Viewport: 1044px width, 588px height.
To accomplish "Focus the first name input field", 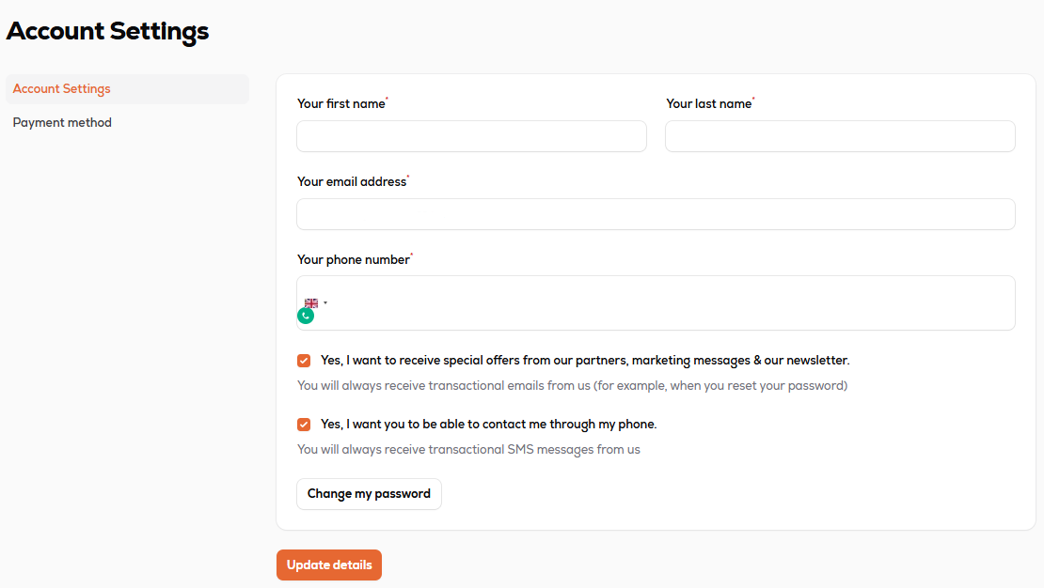I will tap(471, 136).
